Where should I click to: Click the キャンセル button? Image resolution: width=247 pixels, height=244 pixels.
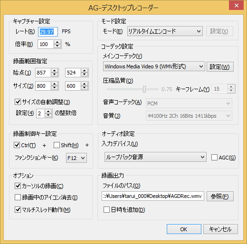pyautogui.click(x=220, y=229)
